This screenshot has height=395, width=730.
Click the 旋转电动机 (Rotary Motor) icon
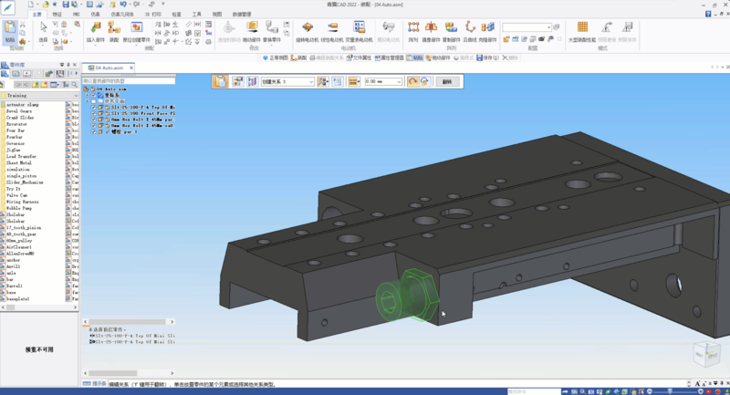[307, 29]
